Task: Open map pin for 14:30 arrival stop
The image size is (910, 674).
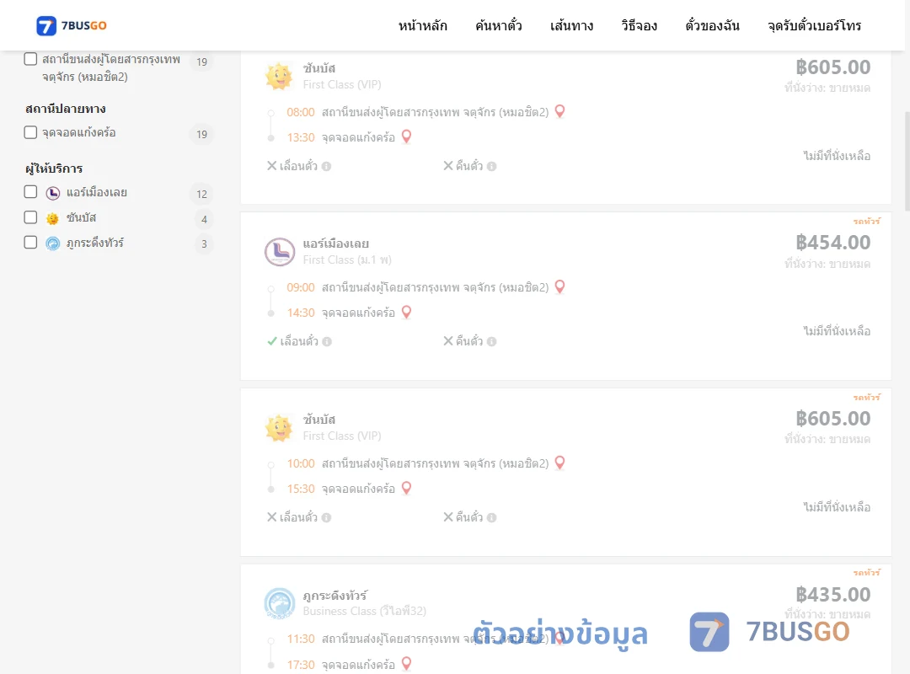Action: click(x=406, y=313)
